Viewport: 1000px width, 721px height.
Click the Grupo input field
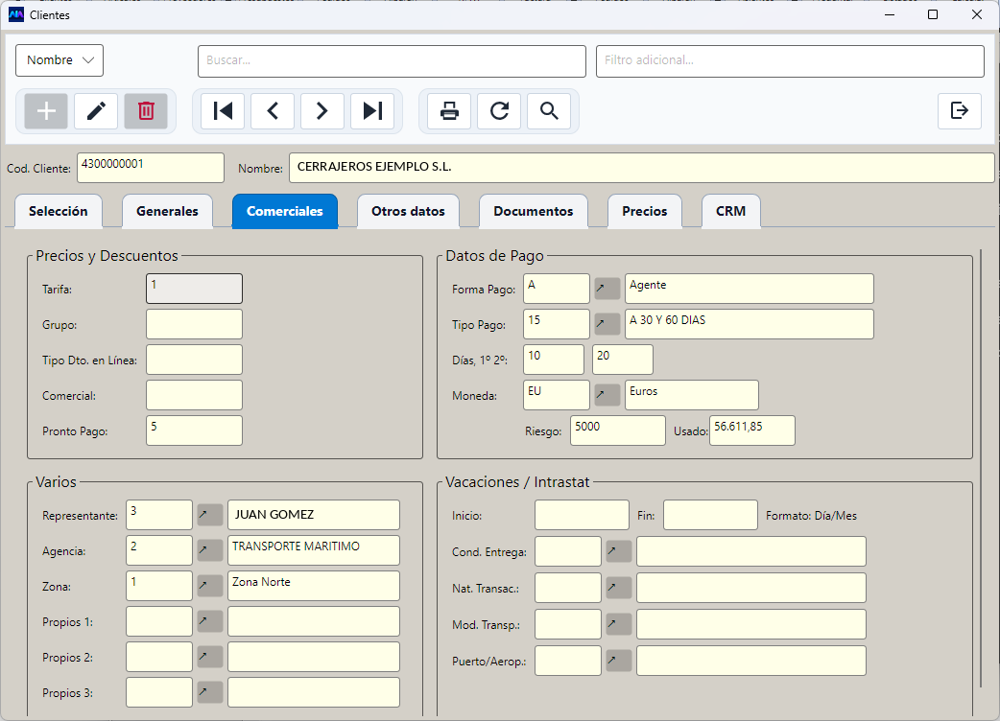coord(194,324)
